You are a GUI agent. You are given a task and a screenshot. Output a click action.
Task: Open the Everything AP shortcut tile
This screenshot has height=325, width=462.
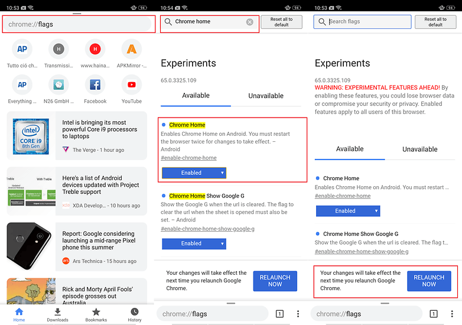[x=22, y=89]
